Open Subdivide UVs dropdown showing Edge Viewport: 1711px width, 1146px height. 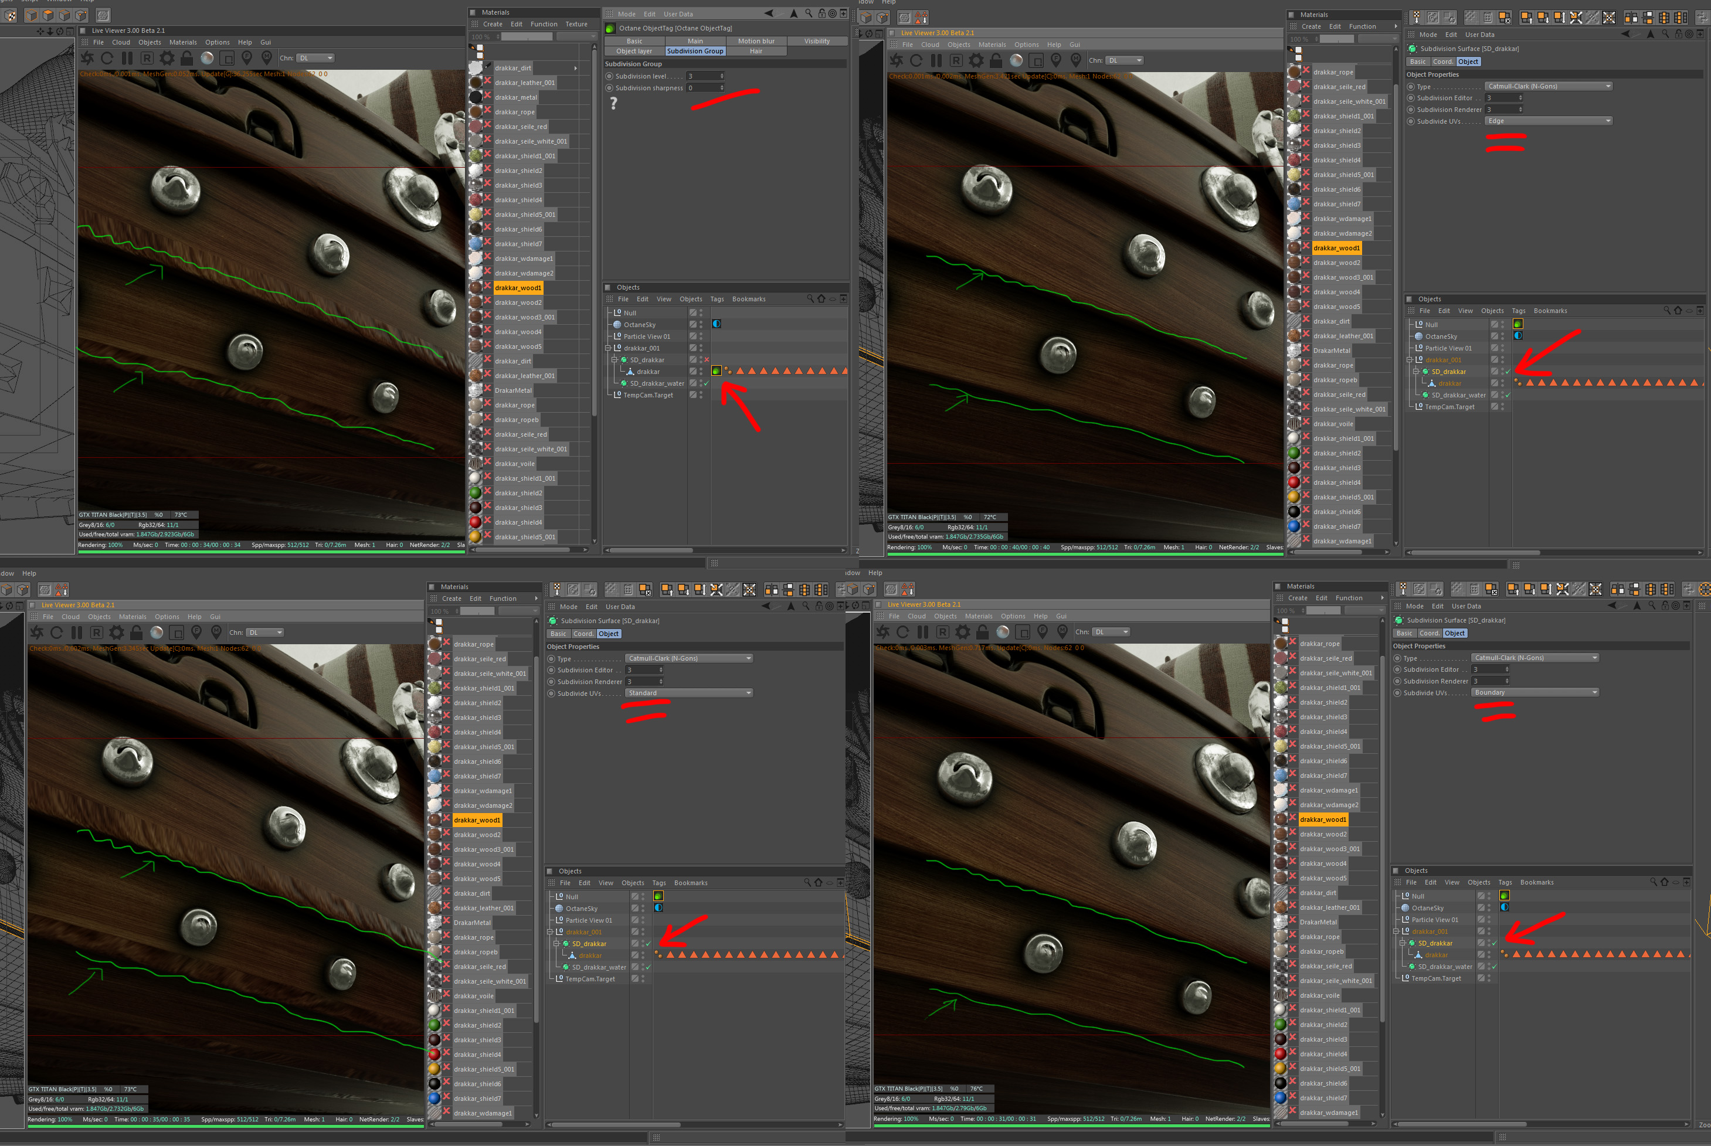pyautogui.click(x=1547, y=121)
